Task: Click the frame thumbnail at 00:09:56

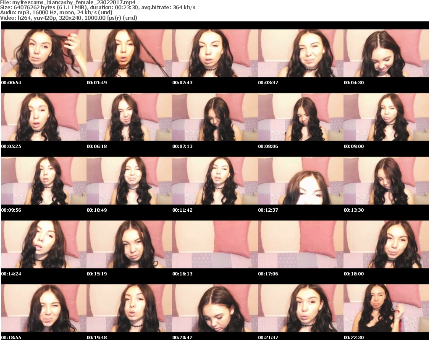Action: tap(44, 181)
